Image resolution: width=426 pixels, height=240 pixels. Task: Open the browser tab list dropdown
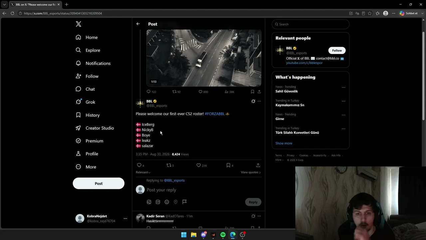(x=4, y=5)
